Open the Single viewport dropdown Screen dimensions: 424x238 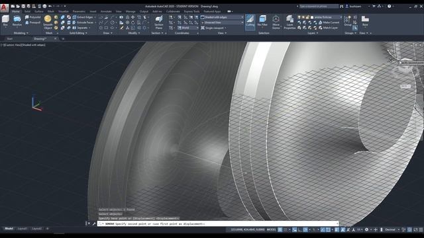click(214, 28)
